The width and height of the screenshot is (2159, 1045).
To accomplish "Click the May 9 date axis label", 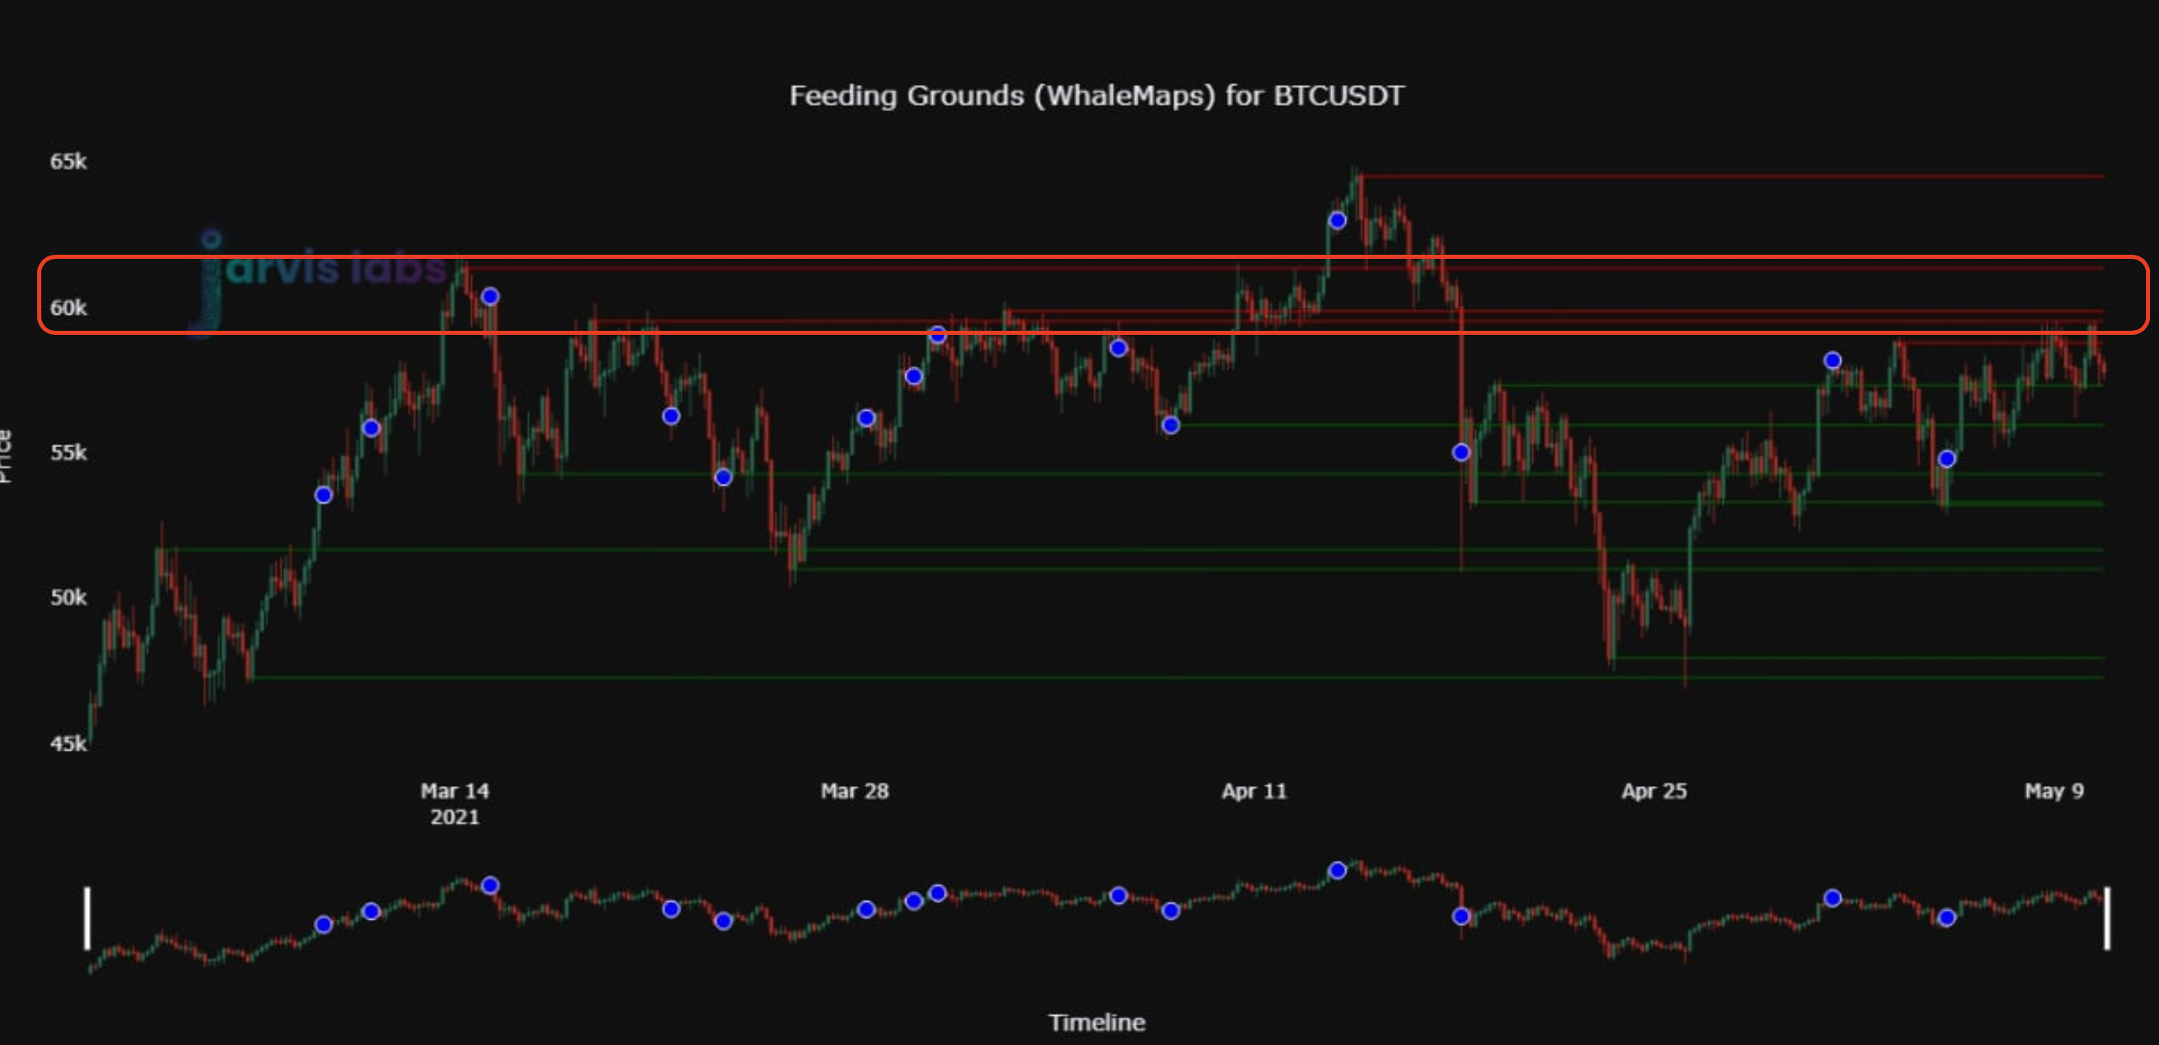I will (2054, 791).
